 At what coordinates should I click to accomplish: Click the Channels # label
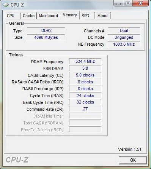94,31
